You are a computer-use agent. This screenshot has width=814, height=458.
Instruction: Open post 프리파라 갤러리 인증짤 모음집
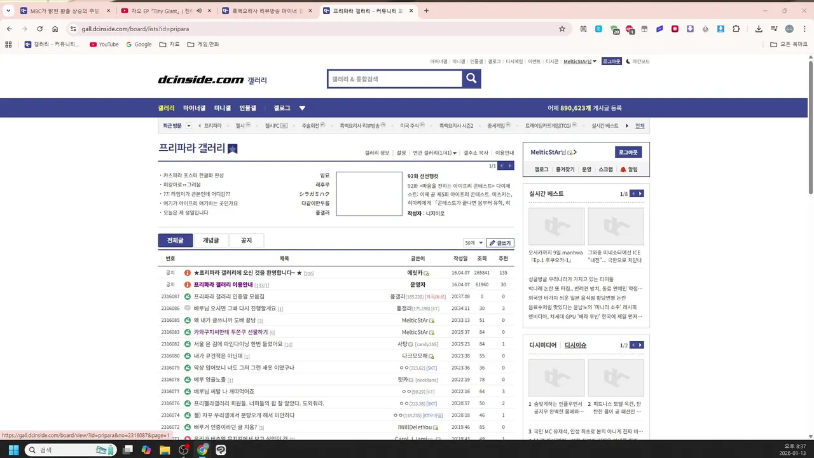point(229,296)
